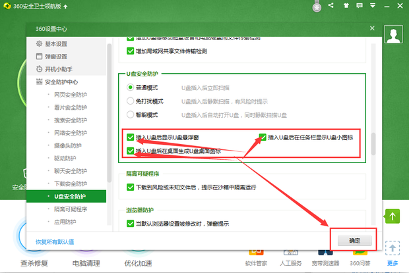Open 优化加速 in main window
The image size is (409, 273).
coord(138,263)
